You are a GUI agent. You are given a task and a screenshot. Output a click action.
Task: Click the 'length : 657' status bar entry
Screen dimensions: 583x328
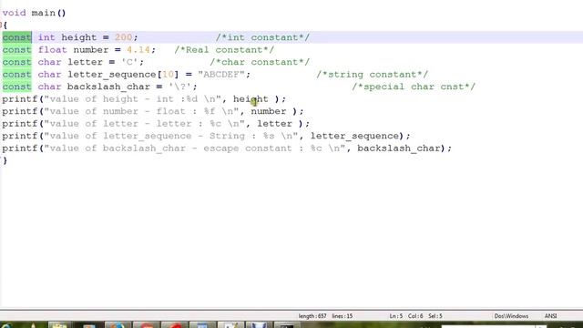pos(312,316)
